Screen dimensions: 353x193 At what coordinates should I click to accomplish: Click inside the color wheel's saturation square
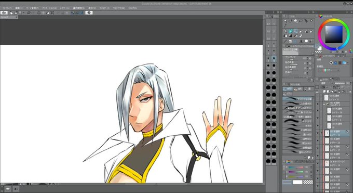(334, 34)
